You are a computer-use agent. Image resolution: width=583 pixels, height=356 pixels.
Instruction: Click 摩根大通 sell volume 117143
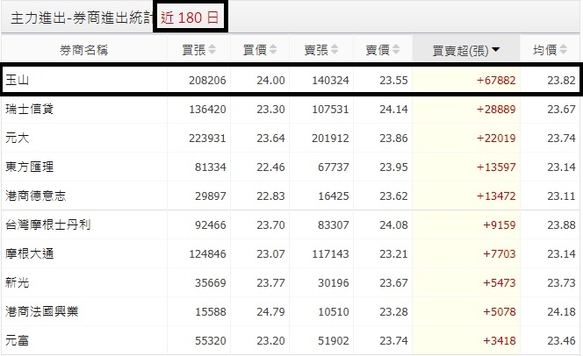330,254
